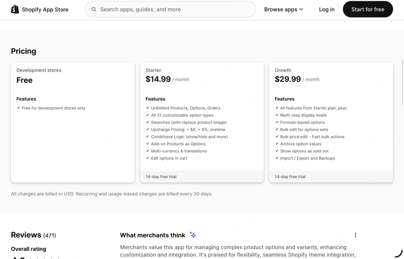The image size is (404, 259).
Task: Click the sparkles icon beside "What merchants think"
Action: pos(193,235)
